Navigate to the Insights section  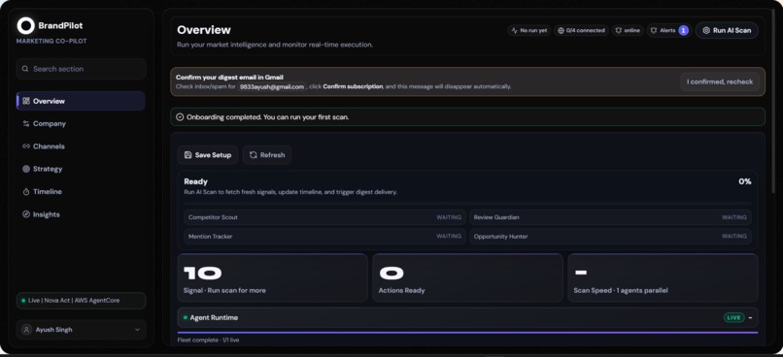point(81,214)
